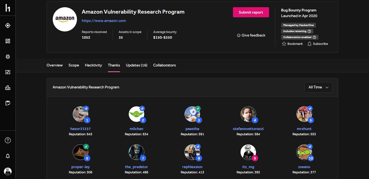369x179 pixels.
Task: Click Reputation: 643 under haxor31337
Action: point(81,134)
